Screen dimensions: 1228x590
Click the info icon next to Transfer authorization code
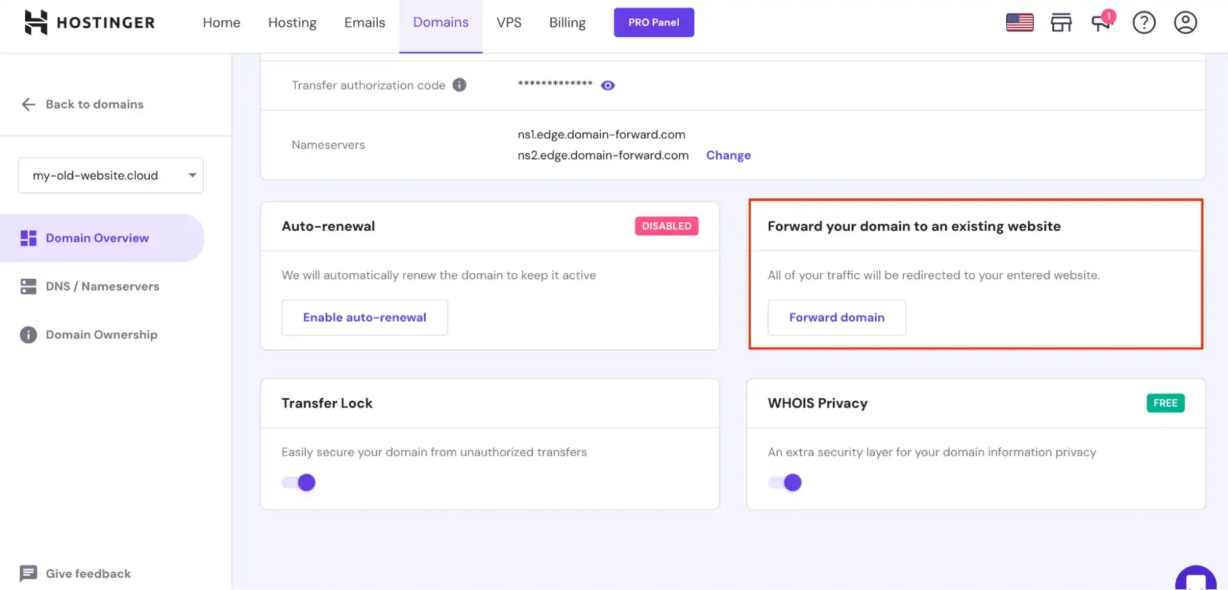tap(460, 85)
